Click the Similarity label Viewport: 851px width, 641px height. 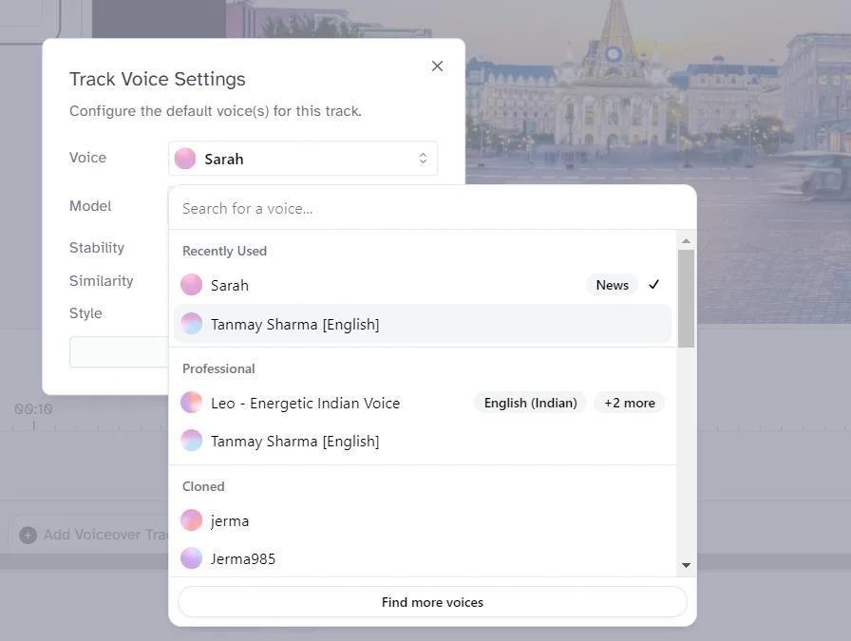101,280
